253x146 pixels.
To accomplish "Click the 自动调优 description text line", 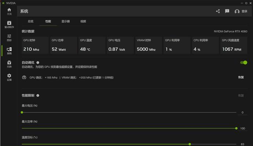I will point(59,67).
